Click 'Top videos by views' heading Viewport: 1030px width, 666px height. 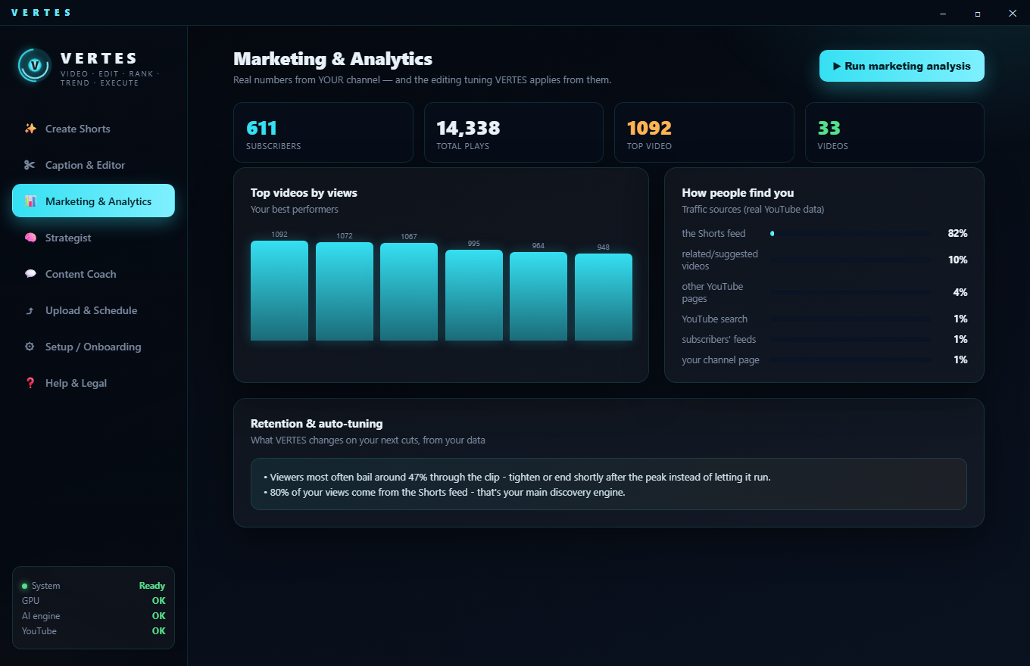(x=304, y=193)
